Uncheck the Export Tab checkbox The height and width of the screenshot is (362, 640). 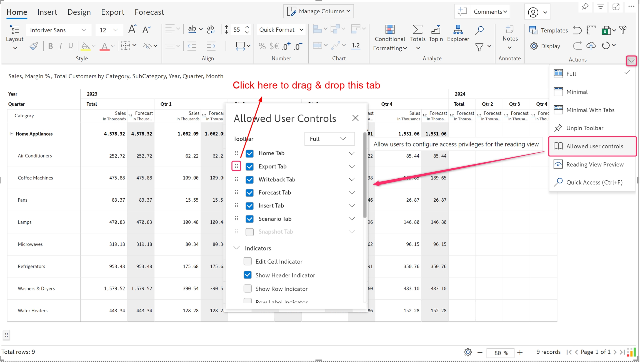tap(249, 166)
